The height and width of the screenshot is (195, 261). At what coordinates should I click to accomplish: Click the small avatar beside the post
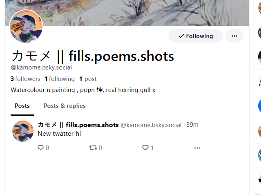pyautogui.click(x=23, y=131)
